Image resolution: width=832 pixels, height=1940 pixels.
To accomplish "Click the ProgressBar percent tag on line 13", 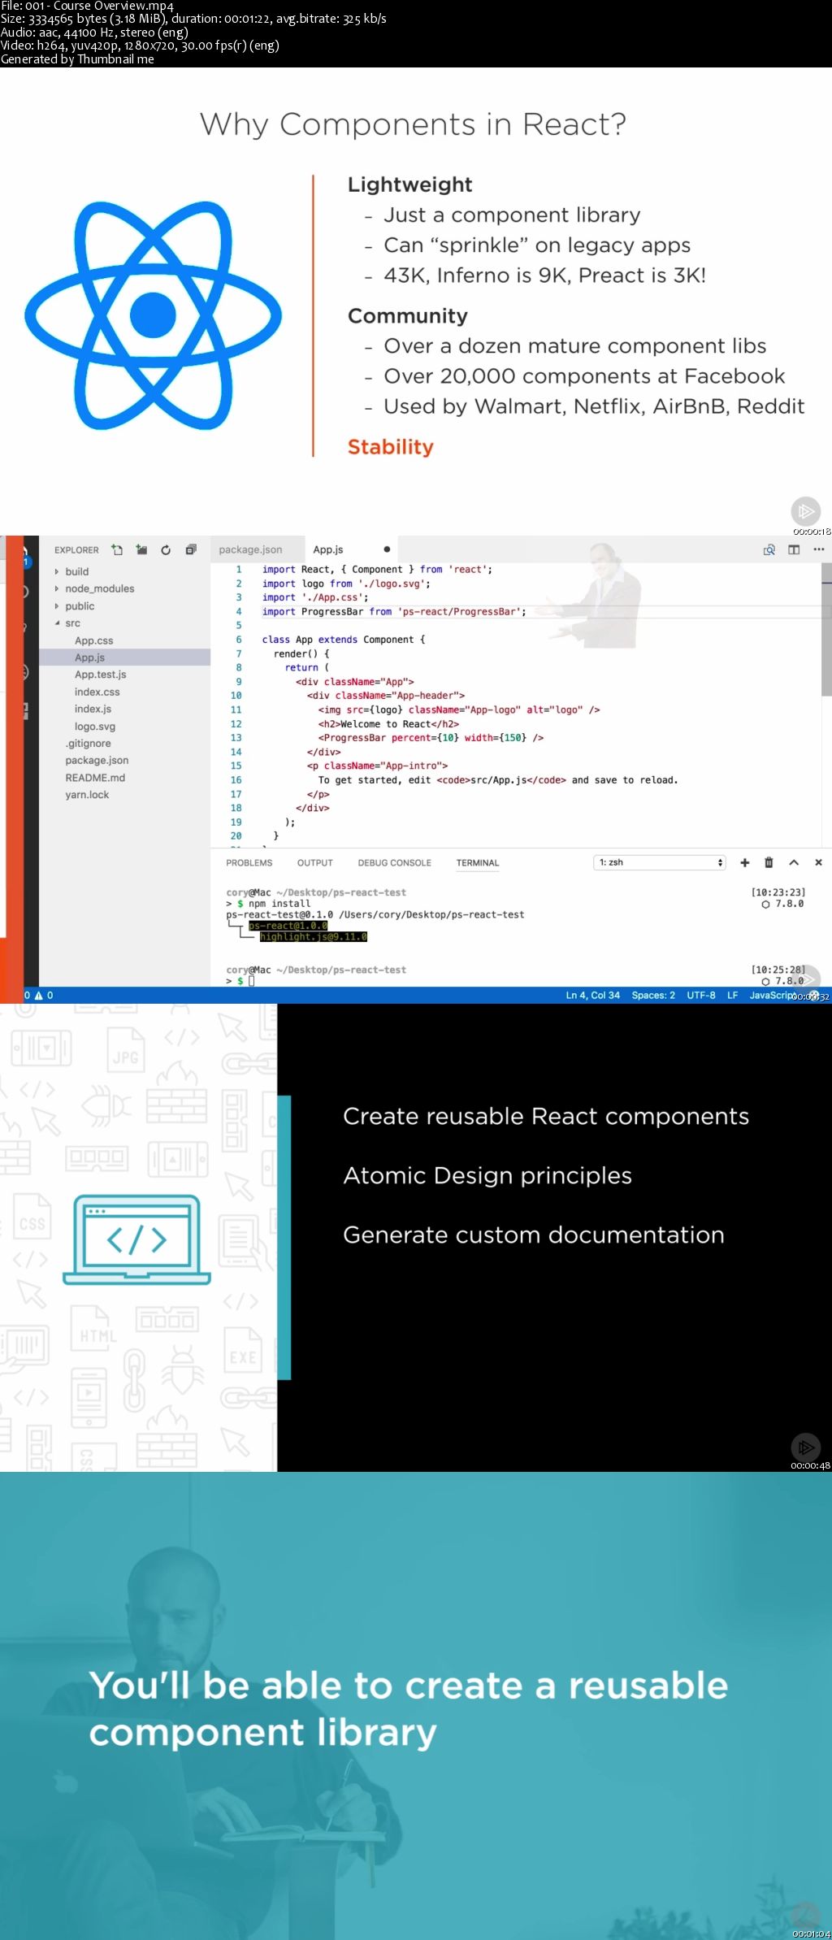I will [x=431, y=739].
